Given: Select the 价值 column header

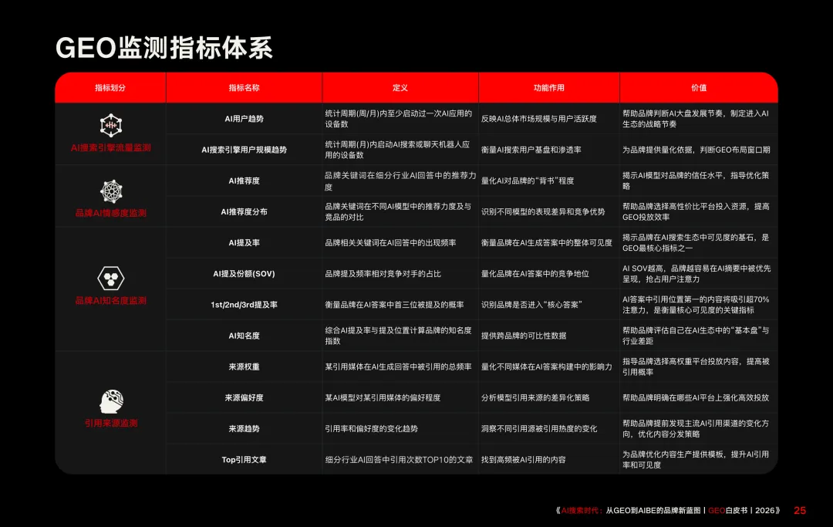Looking at the screenshot, I should 699,88.
